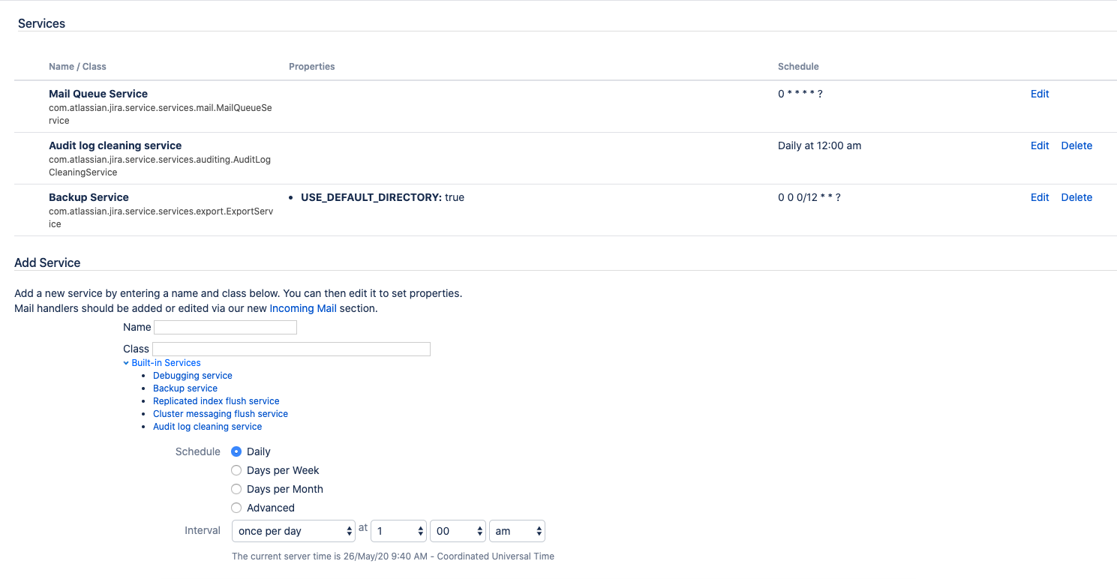Open the Incoming Mail link
The height and width of the screenshot is (579, 1117).
pos(302,308)
